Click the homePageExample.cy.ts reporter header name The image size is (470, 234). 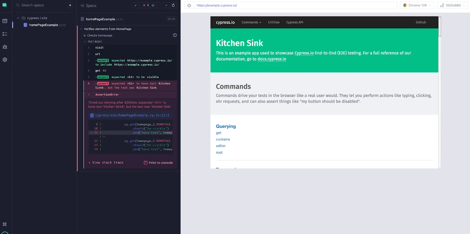click(x=104, y=19)
